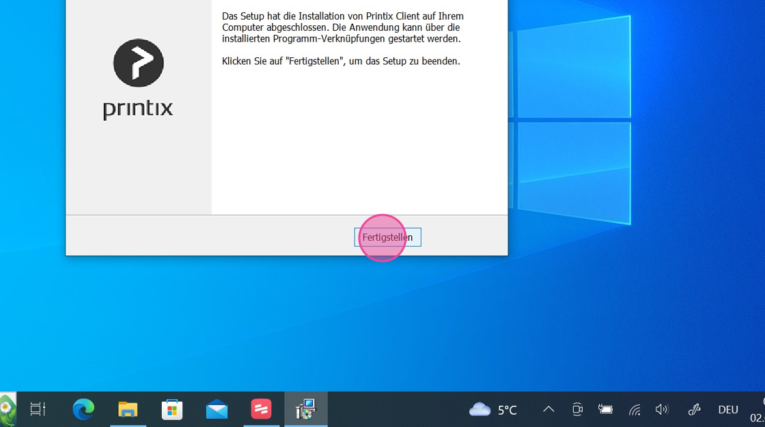This screenshot has height=427, width=765.
Task: Select the Printix installer taskbar icon
Action: click(x=306, y=409)
